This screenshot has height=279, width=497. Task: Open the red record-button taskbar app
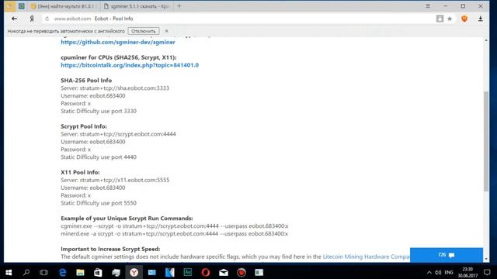click(x=242, y=272)
